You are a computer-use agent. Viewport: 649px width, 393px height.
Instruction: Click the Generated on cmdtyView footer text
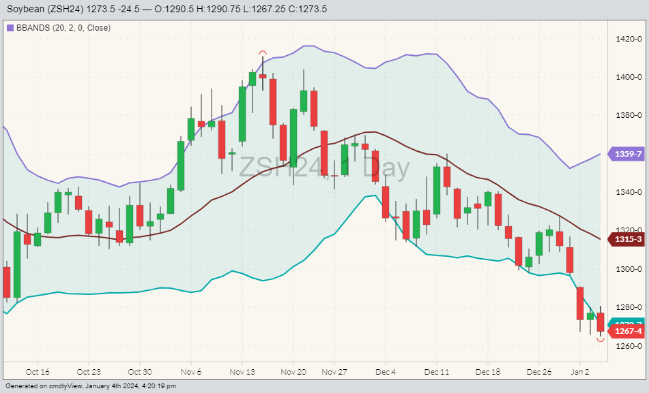coord(91,386)
